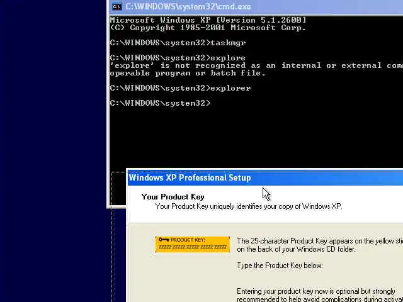Viewport: 403px width, 302px height.
Task: Click the 'operable program or batch file.' line
Action: pyautogui.click(x=188, y=73)
